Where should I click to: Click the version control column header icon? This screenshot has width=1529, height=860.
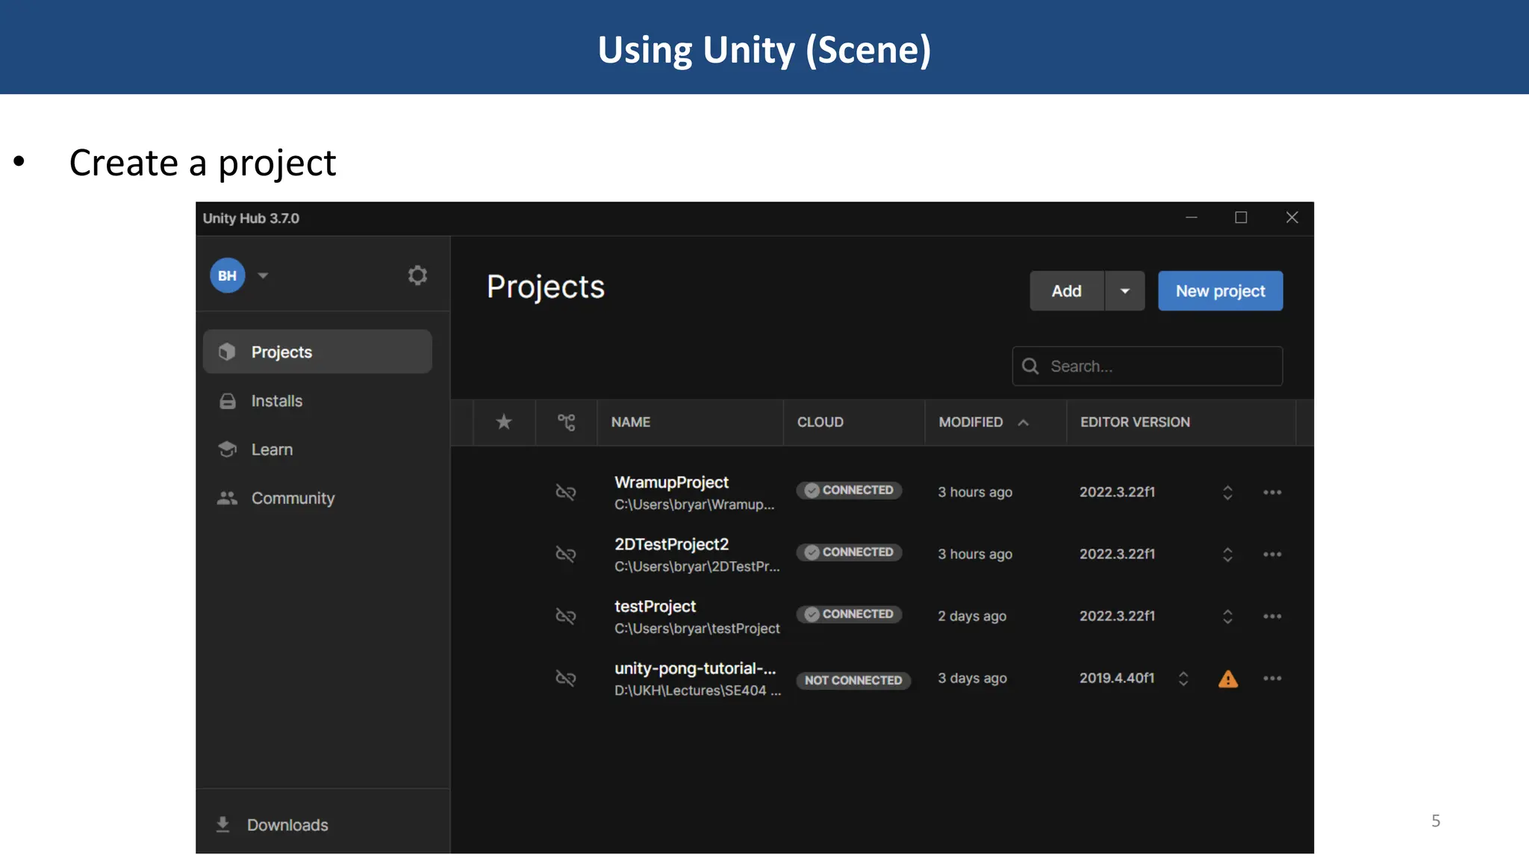(x=567, y=423)
